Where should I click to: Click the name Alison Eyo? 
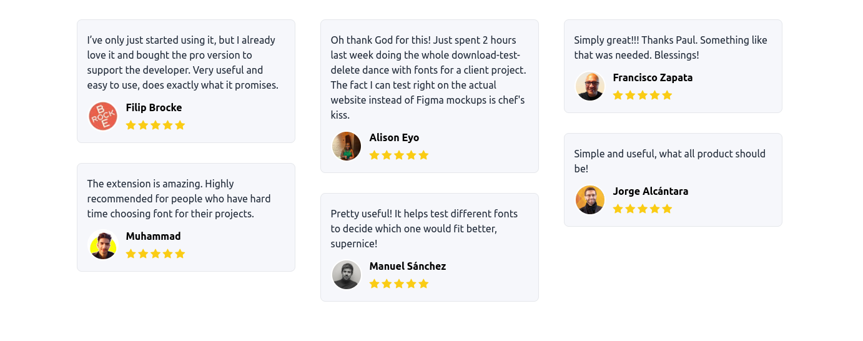tap(394, 137)
